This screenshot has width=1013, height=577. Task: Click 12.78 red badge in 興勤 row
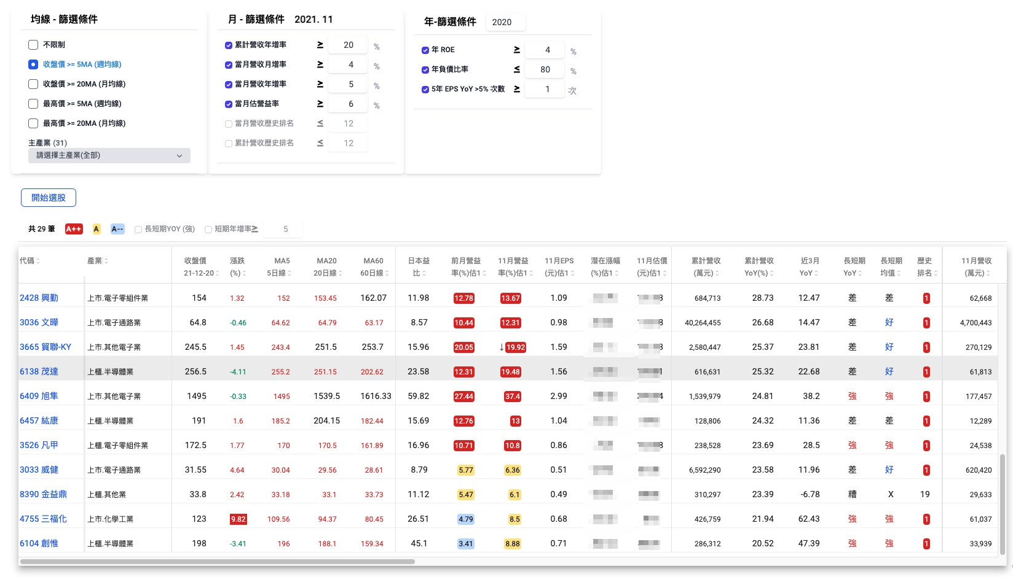tap(463, 298)
